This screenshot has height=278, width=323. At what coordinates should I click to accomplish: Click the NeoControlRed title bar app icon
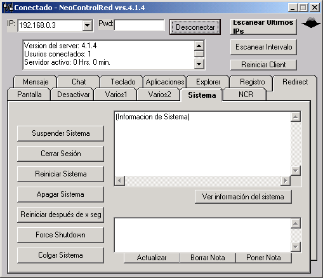click(8, 8)
